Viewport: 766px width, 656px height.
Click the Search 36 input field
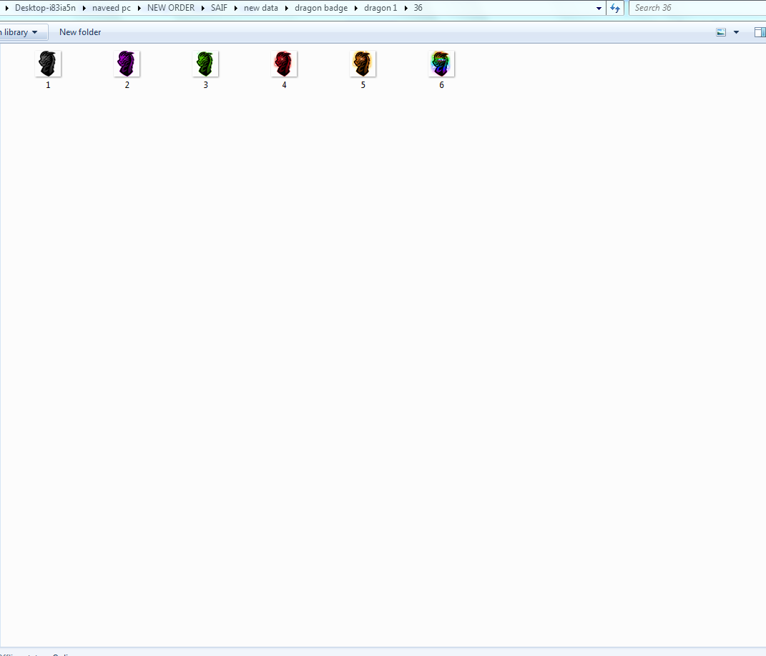pos(697,8)
